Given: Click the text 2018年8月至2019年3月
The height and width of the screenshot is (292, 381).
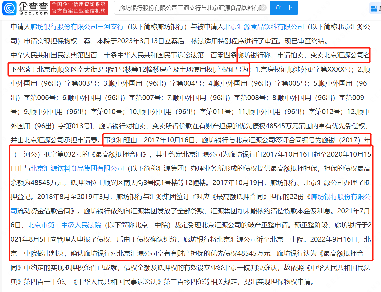Looking at the screenshot, I should (73, 197).
